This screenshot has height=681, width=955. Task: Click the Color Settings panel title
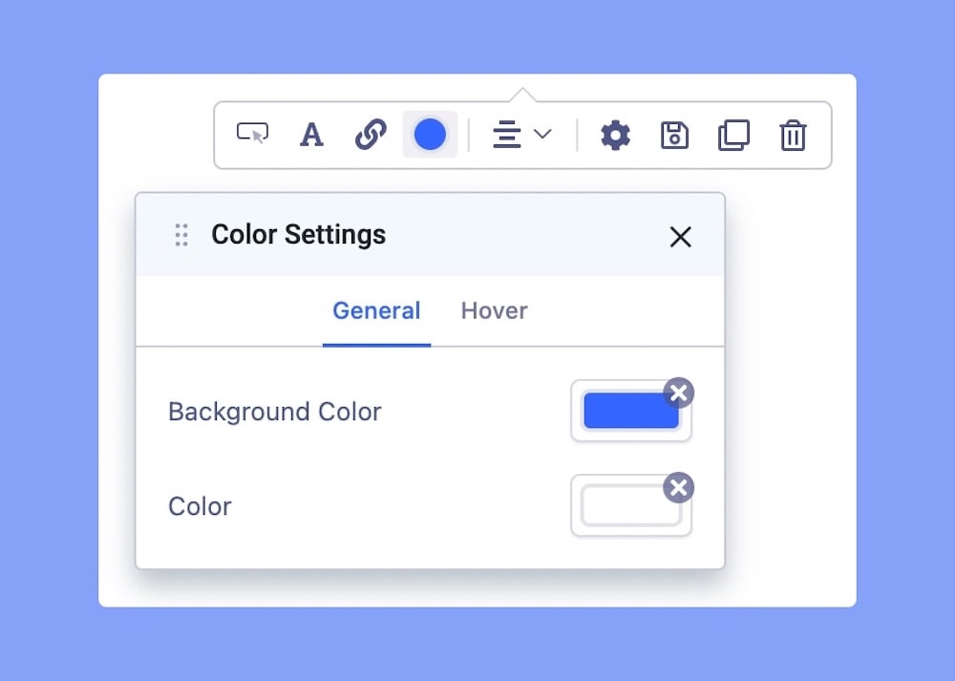click(x=298, y=235)
